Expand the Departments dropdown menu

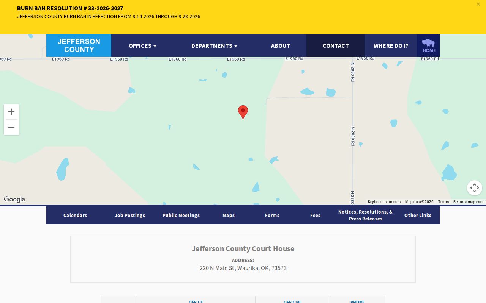point(214,45)
